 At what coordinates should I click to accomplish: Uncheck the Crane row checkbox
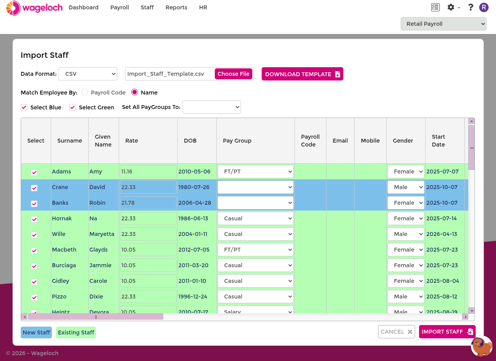tap(34, 188)
